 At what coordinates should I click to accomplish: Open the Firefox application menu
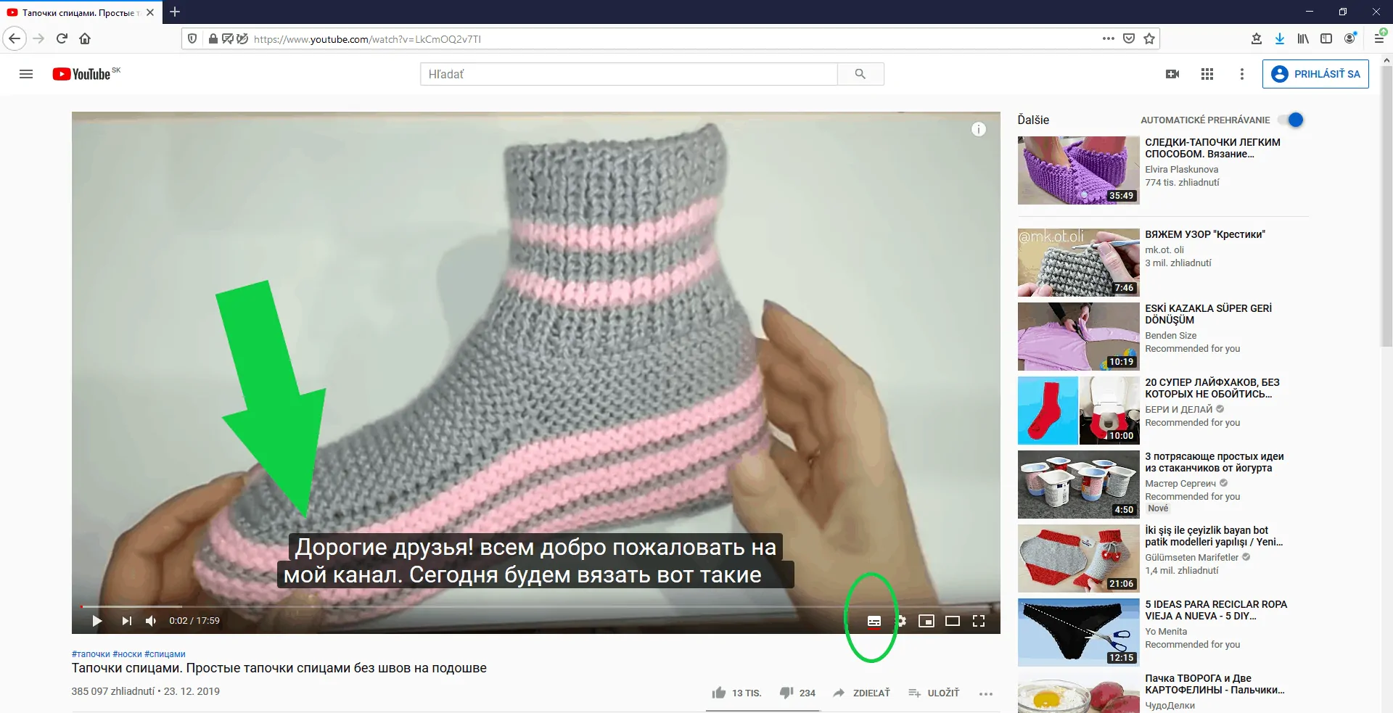(1378, 38)
